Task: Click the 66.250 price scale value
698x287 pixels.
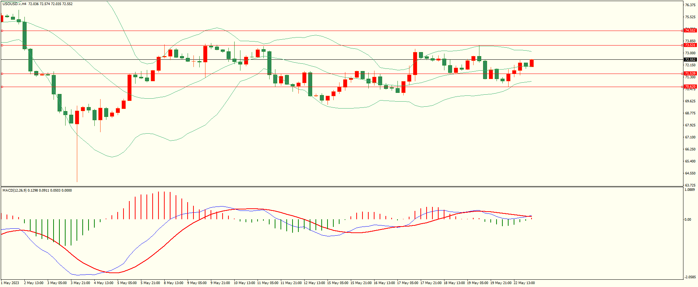Action: (x=690, y=149)
